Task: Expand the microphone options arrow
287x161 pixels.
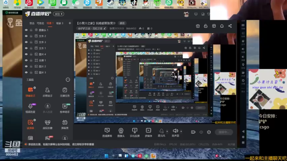Action: click(167, 131)
